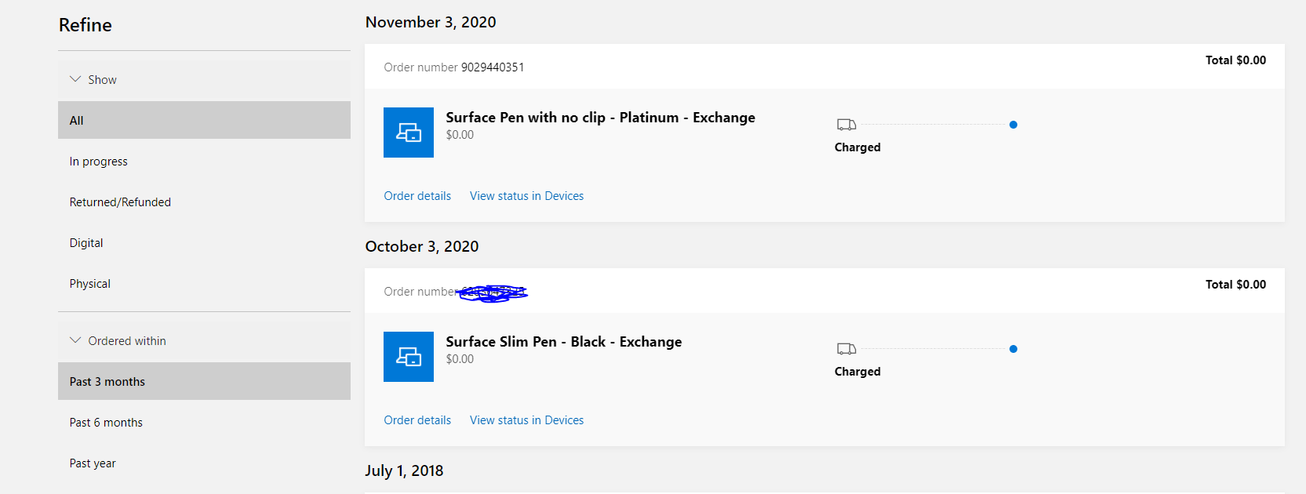The width and height of the screenshot is (1306, 494).
Task: Filter orders to Digital items
Action: point(204,242)
